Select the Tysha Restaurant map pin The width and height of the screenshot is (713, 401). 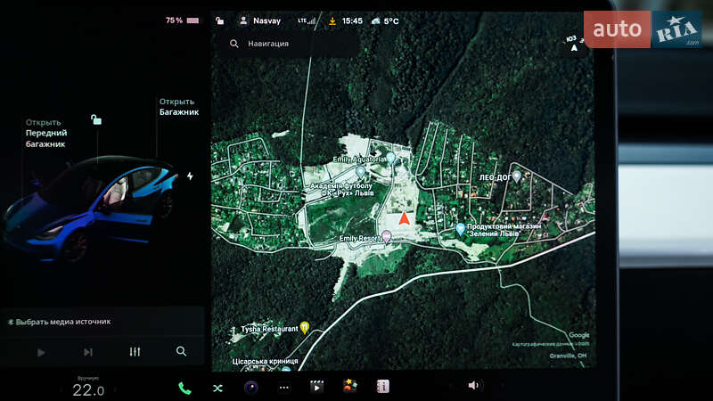coord(305,327)
